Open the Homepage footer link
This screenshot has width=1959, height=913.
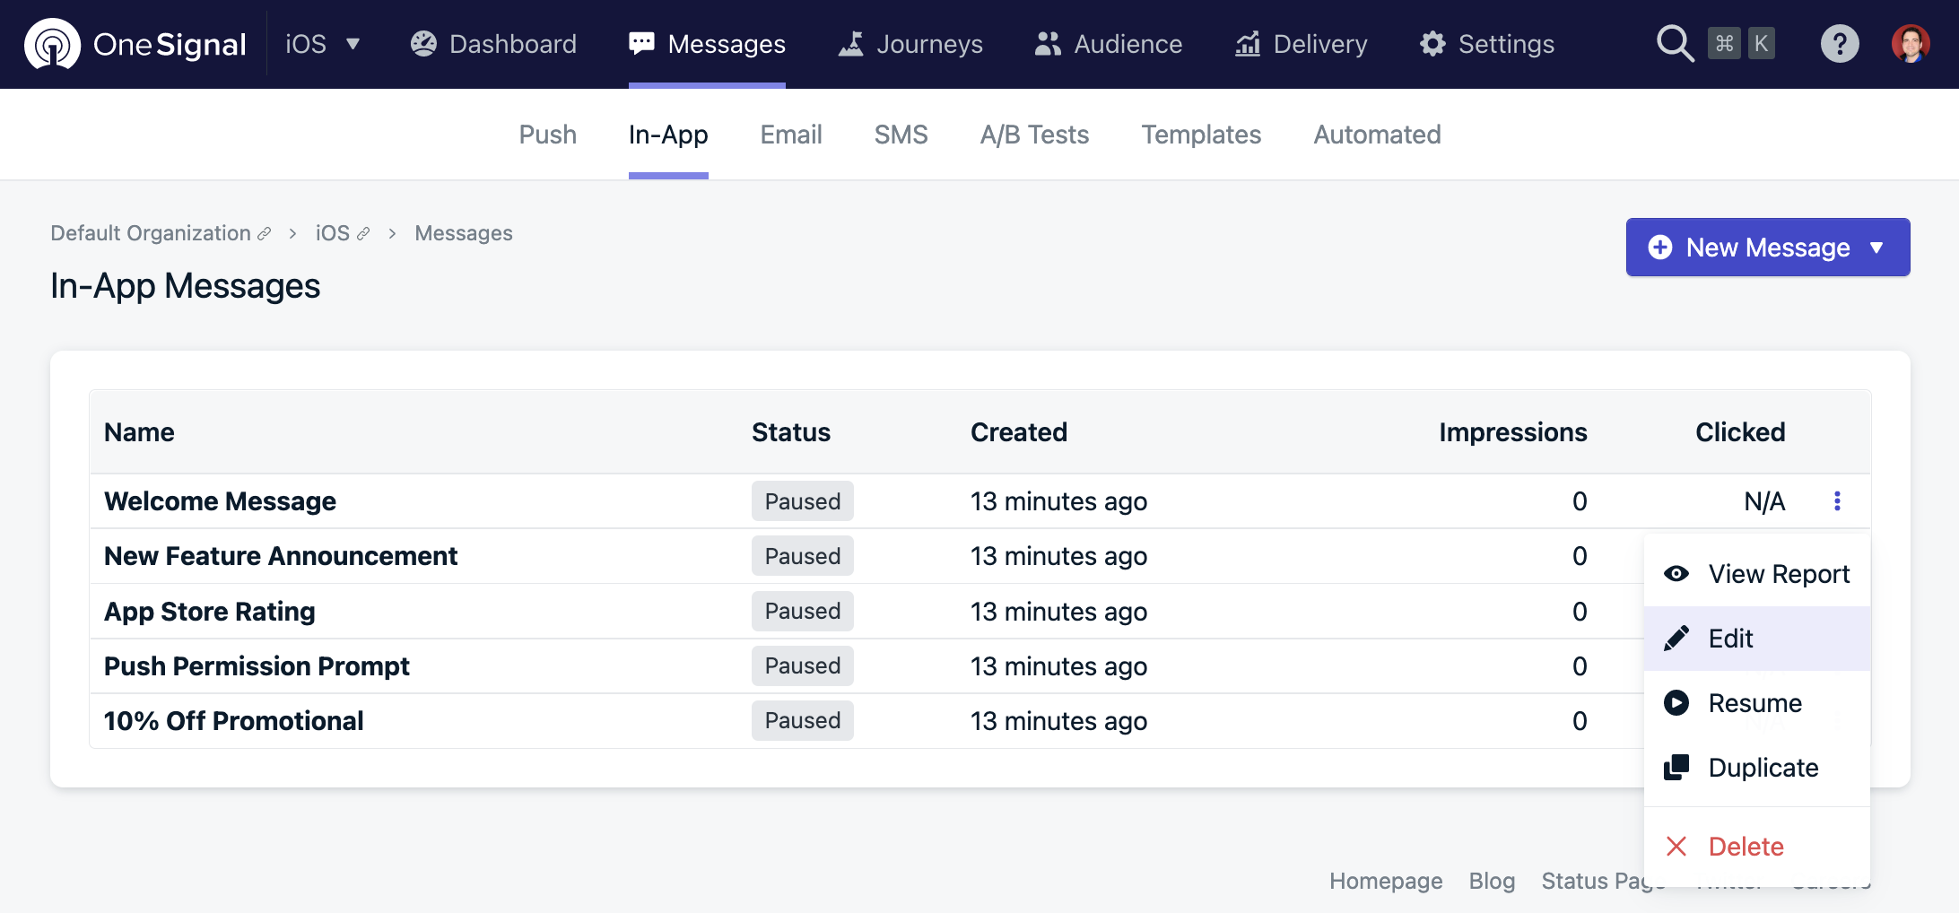[x=1386, y=881]
